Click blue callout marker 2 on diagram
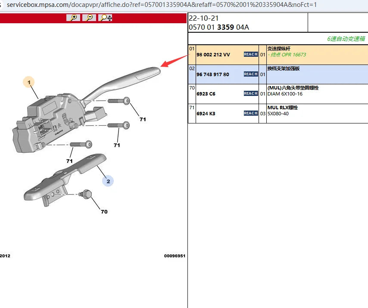 point(108,181)
